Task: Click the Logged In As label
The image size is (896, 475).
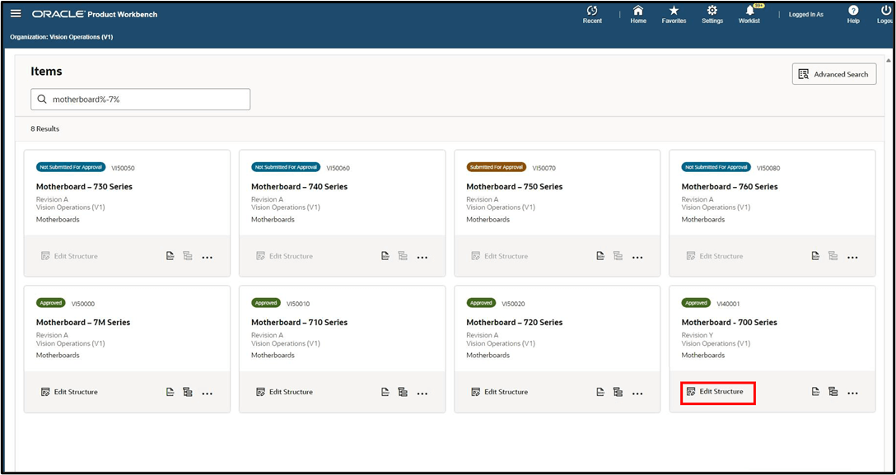Action: point(805,15)
